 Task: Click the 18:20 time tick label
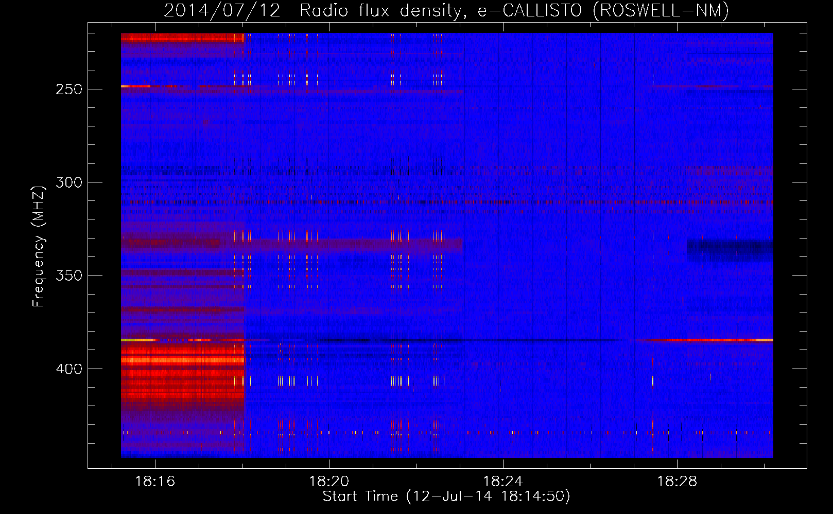point(329,482)
